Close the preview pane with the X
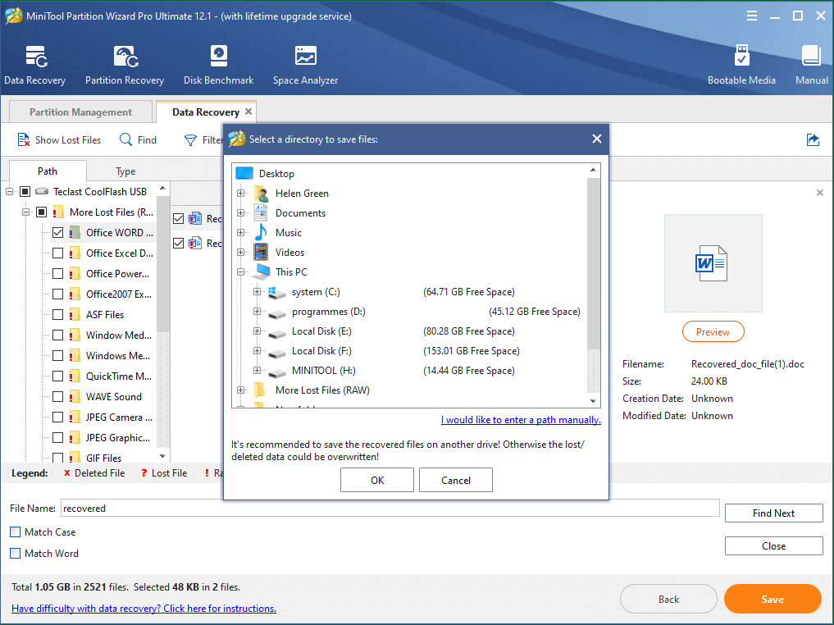 (x=819, y=193)
